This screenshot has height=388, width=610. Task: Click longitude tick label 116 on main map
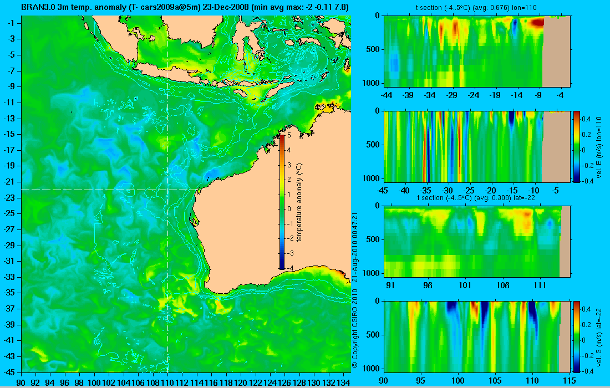[x=211, y=383]
